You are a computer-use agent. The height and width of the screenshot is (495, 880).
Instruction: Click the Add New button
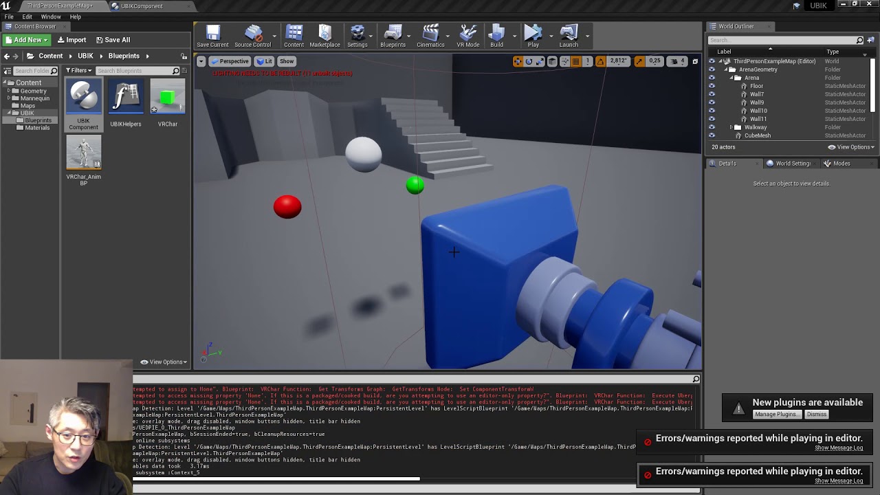click(x=26, y=40)
